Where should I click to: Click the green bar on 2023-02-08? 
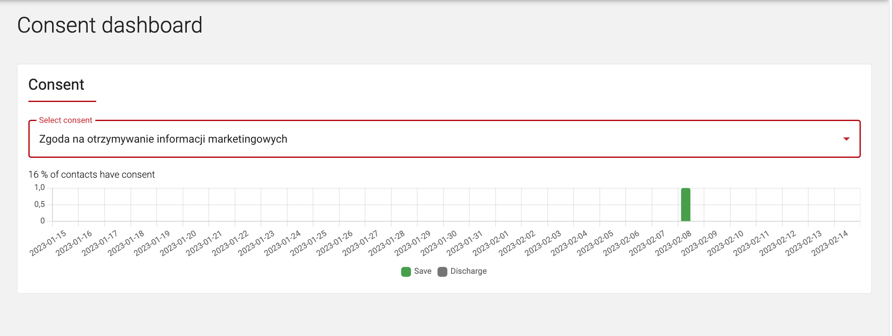click(685, 205)
